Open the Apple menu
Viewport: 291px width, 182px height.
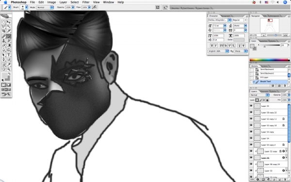point(5,2)
